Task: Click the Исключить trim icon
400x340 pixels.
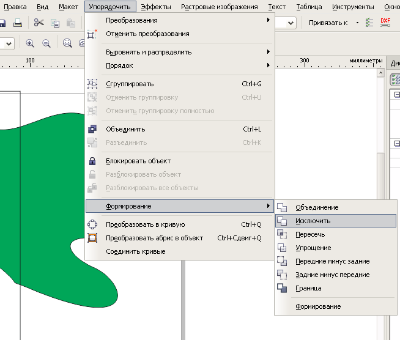Action: click(x=282, y=221)
